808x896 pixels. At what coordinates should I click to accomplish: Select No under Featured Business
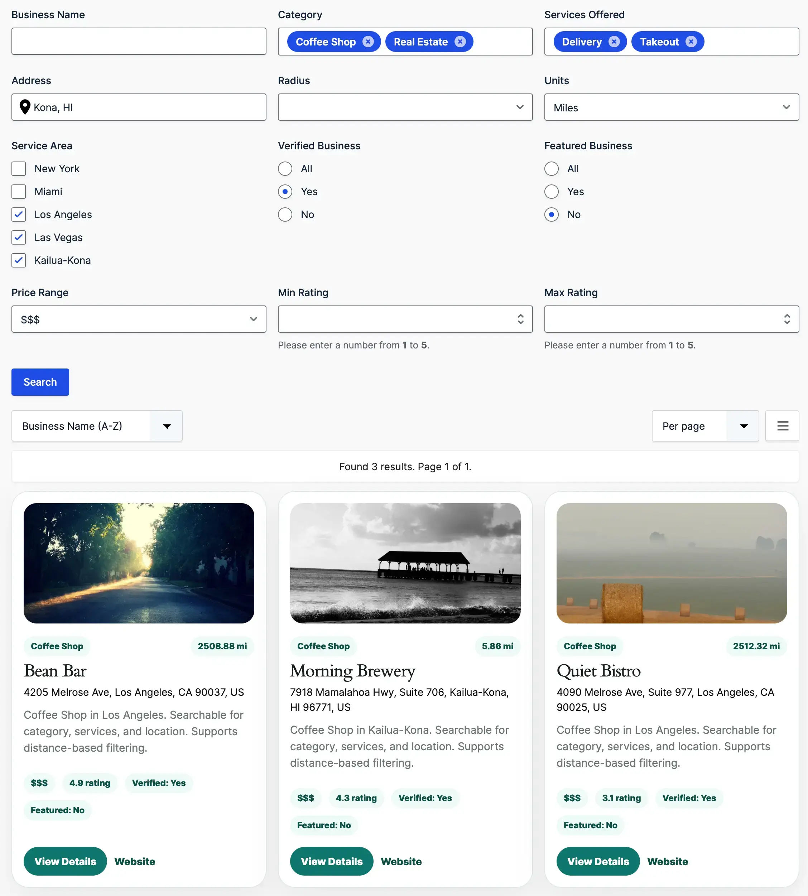[552, 215]
